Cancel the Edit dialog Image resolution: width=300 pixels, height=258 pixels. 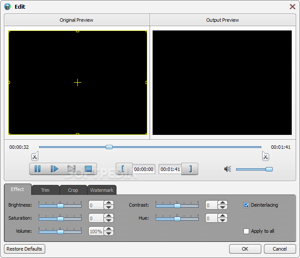click(x=280, y=249)
